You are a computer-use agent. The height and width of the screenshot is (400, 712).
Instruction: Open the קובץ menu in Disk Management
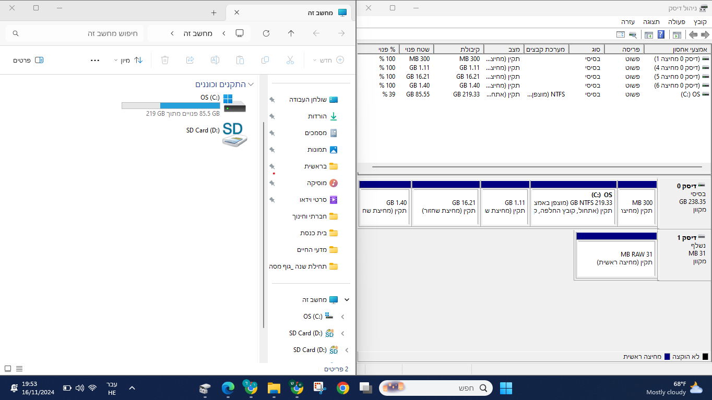coord(700,22)
